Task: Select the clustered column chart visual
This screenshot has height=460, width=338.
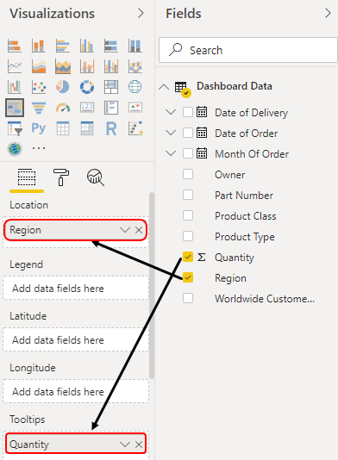Action: [86, 46]
